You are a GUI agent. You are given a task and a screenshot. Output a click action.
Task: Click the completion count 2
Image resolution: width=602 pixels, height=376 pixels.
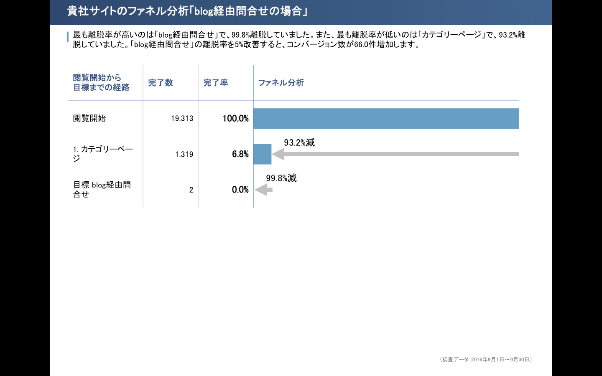(191, 190)
